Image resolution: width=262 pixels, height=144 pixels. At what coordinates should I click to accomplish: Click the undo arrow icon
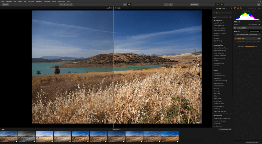(x=166, y=4)
